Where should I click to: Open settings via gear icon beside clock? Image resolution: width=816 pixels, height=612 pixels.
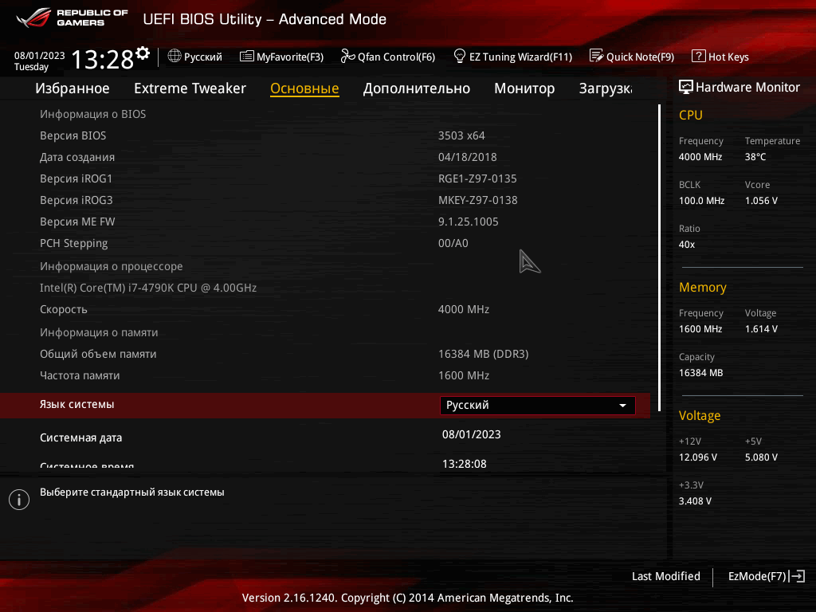(x=143, y=53)
